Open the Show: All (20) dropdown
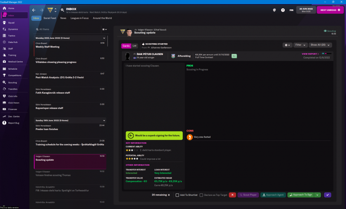 click(320, 45)
